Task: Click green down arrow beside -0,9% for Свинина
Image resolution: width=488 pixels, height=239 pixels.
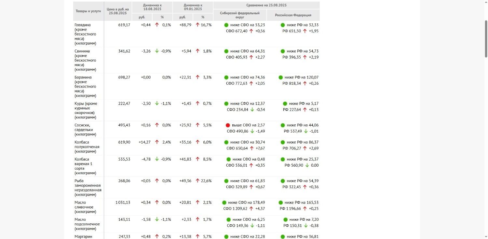Action: 157,51
